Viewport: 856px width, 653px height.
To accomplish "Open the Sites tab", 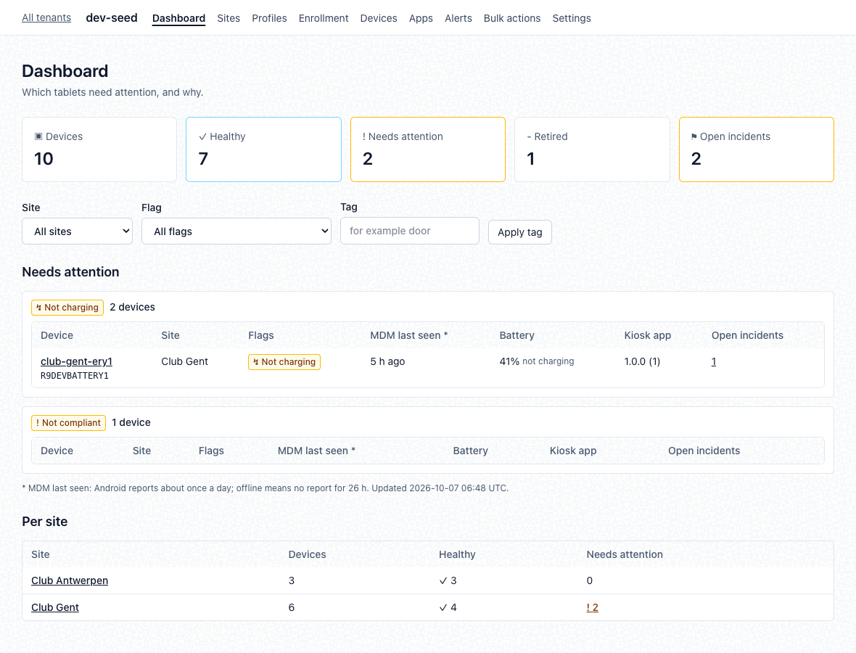I will 229,18.
